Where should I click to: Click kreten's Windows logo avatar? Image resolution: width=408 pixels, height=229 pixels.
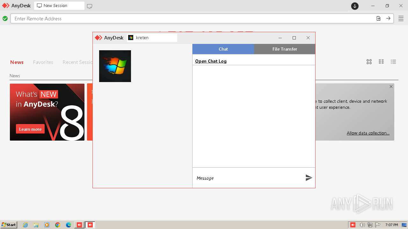click(x=115, y=66)
